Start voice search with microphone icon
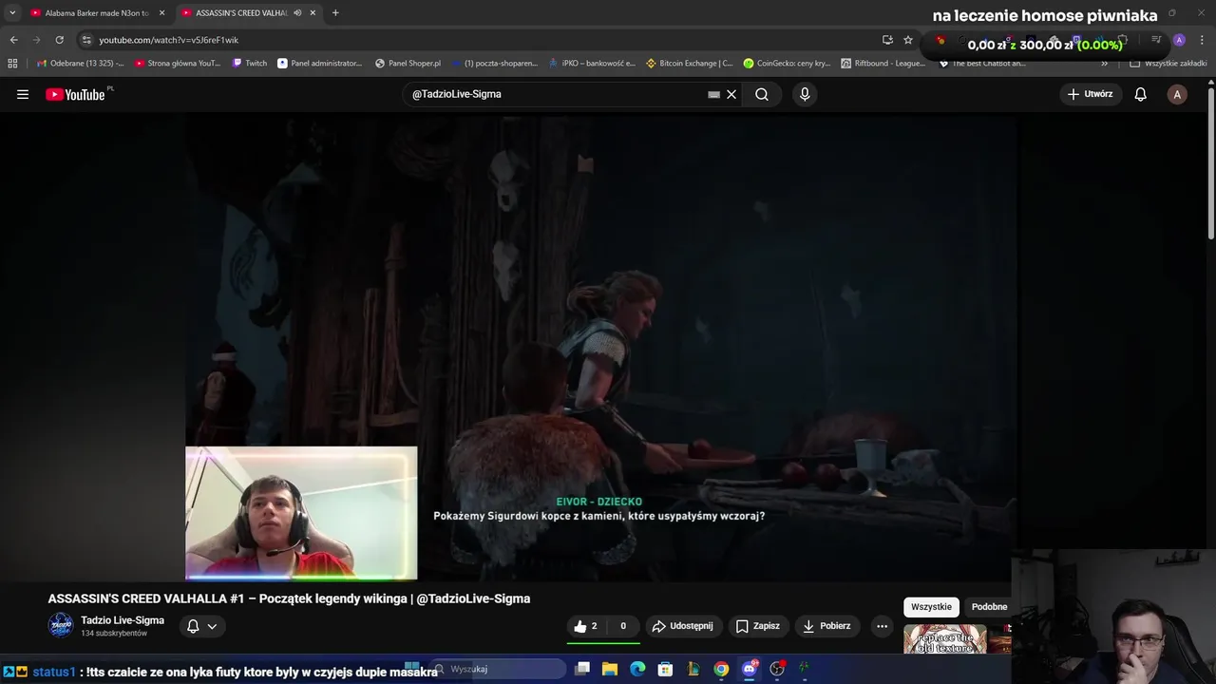This screenshot has height=684, width=1216. click(x=805, y=94)
